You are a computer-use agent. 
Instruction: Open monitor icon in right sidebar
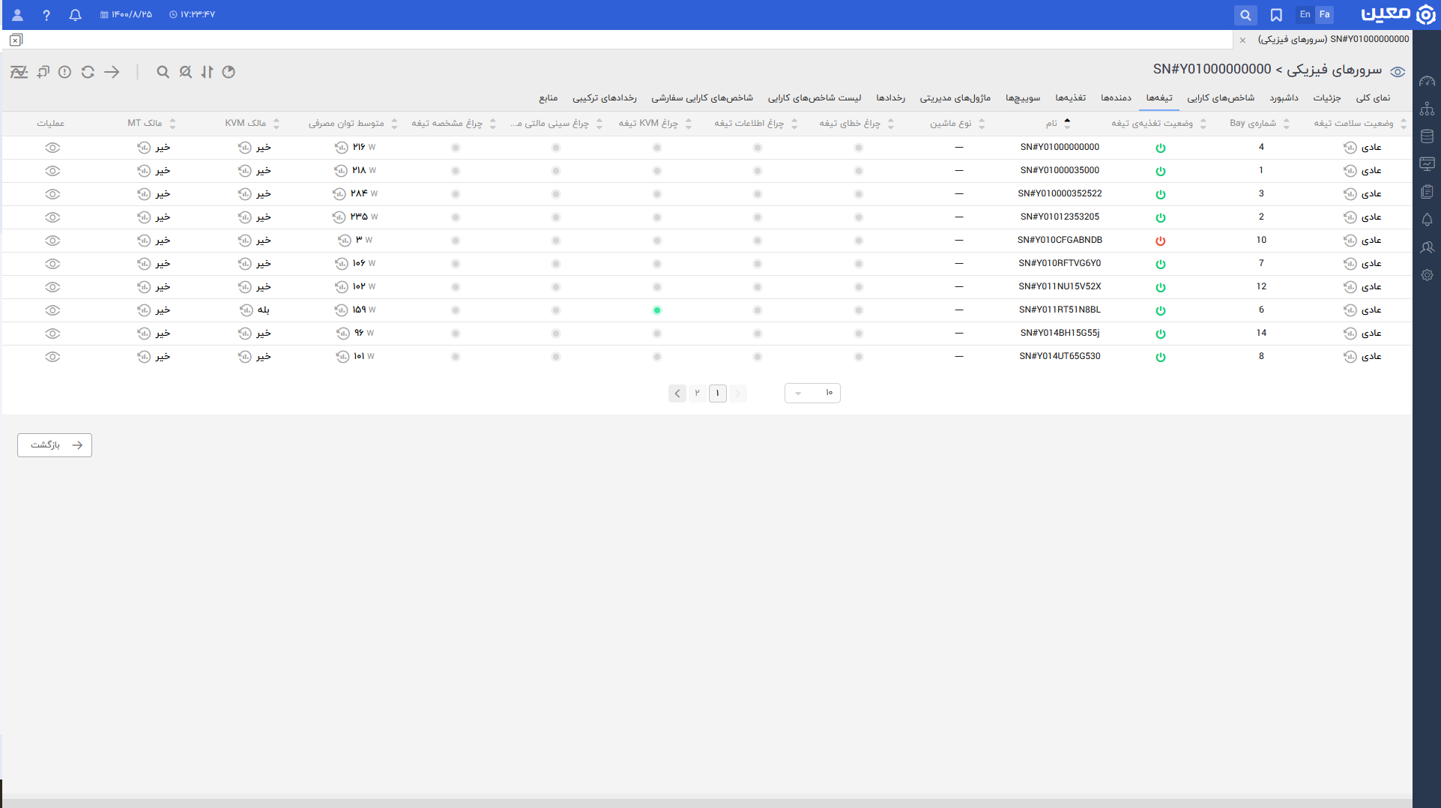point(1427,164)
